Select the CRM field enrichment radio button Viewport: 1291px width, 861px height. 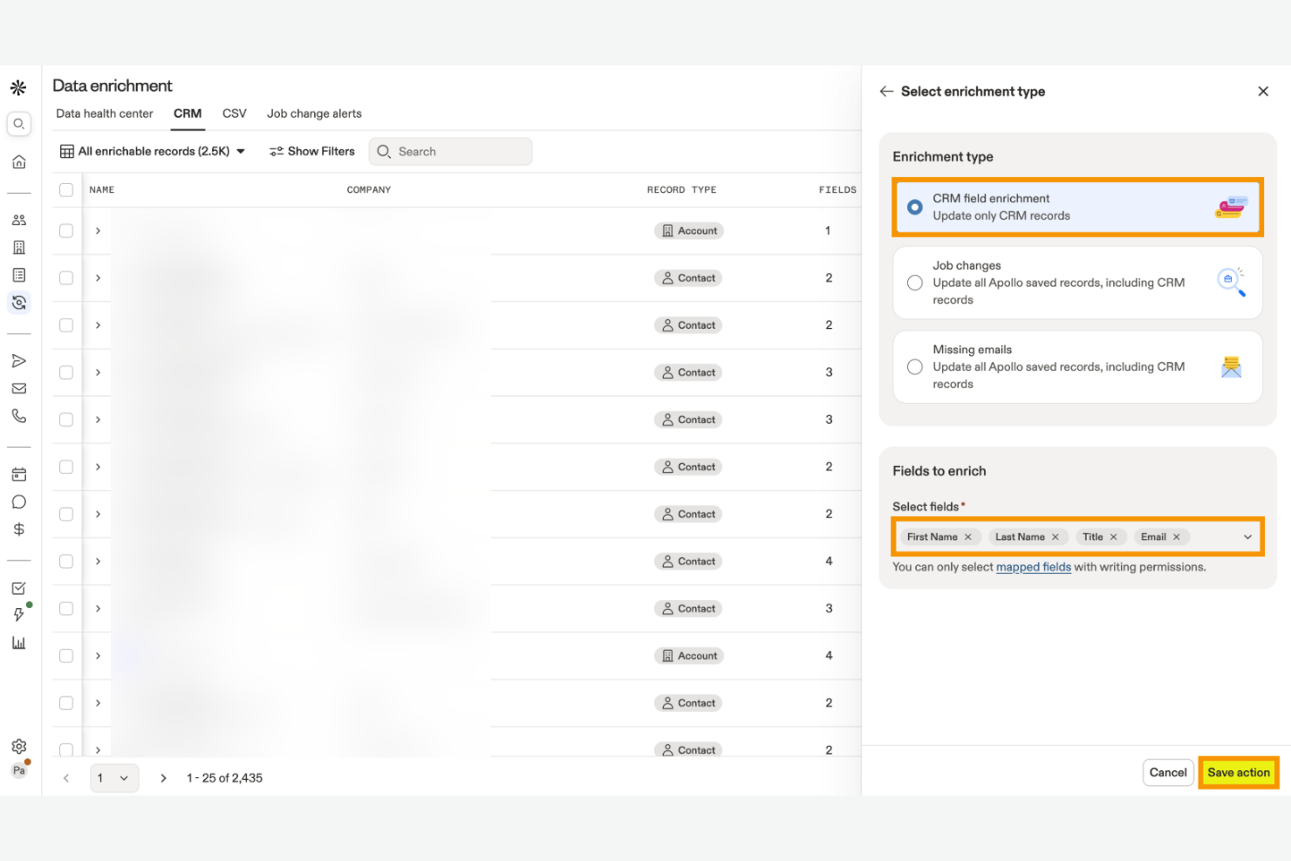click(914, 207)
